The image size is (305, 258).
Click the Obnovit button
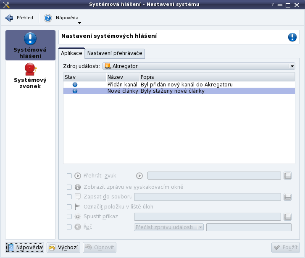coord(100,248)
